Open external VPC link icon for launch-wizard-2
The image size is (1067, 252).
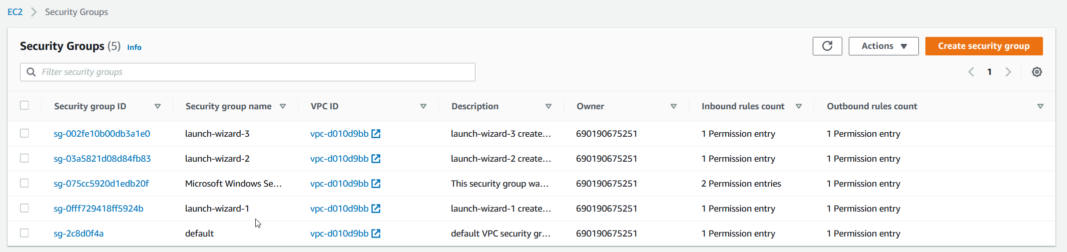[x=376, y=159]
